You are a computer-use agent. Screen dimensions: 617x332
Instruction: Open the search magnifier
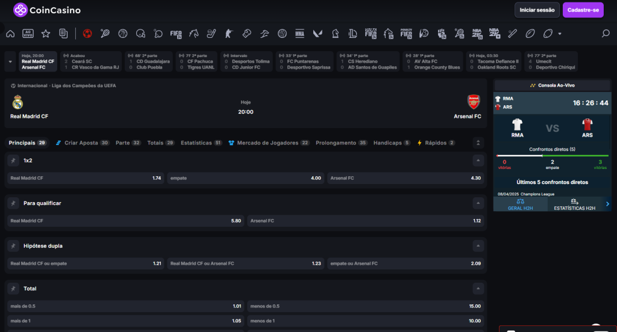pos(606,34)
